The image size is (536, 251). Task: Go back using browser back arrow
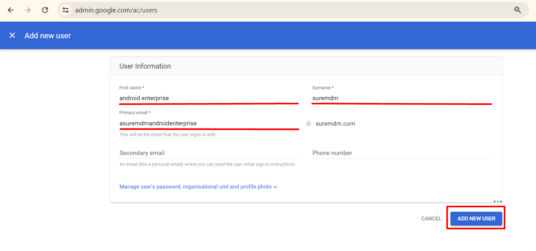tap(11, 10)
